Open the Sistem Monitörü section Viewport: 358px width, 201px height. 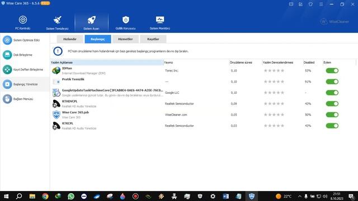click(x=160, y=22)
